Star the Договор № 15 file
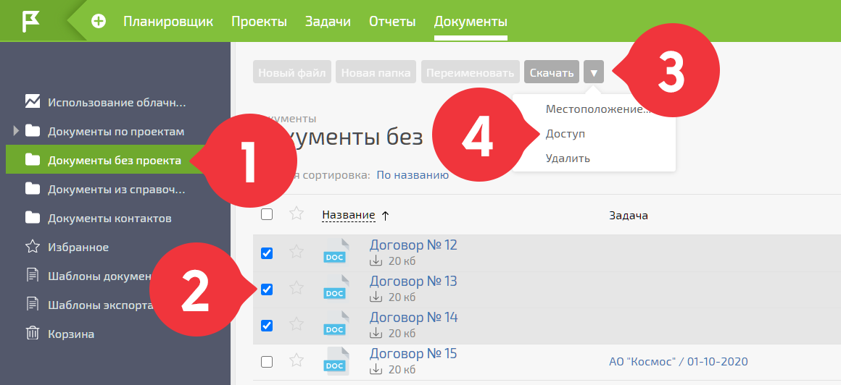 click(x=297, y=360)
